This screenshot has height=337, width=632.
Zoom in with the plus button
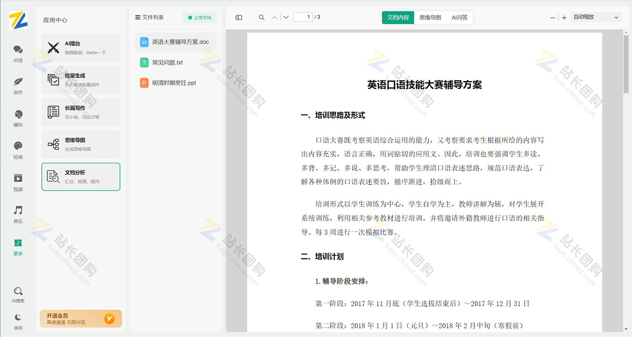[x=564, y=18]
